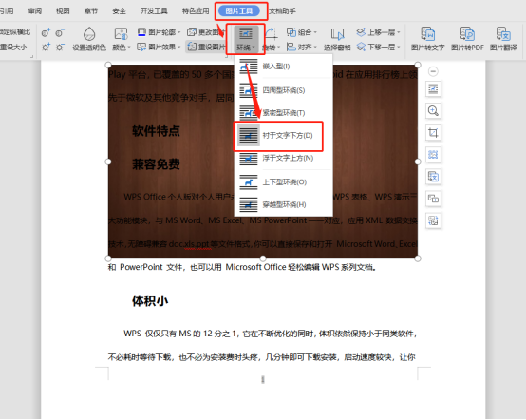The width and height of the screenshot is (526, 420).
Task: Choose 紧密型环绕(T) tight wrap option
Action: tap(283, 113)
